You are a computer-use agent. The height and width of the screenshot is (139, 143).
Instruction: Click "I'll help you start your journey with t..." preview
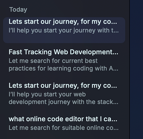click(x=64, y=30)
